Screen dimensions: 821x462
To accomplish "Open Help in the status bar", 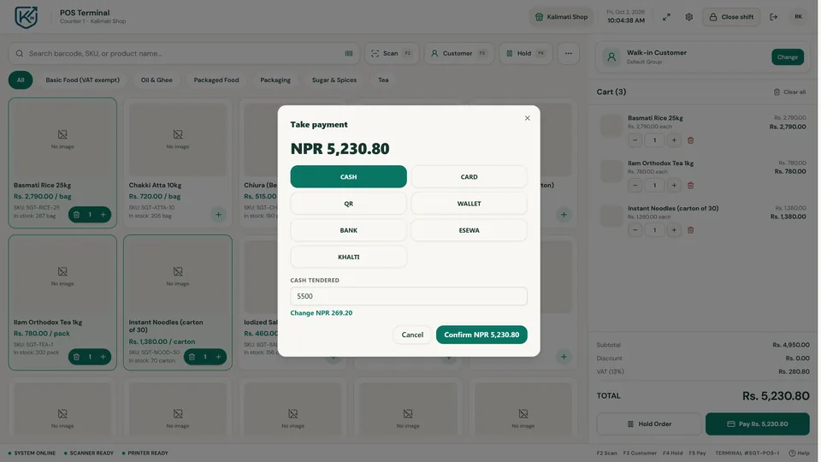I will click(x=799, y=453).
